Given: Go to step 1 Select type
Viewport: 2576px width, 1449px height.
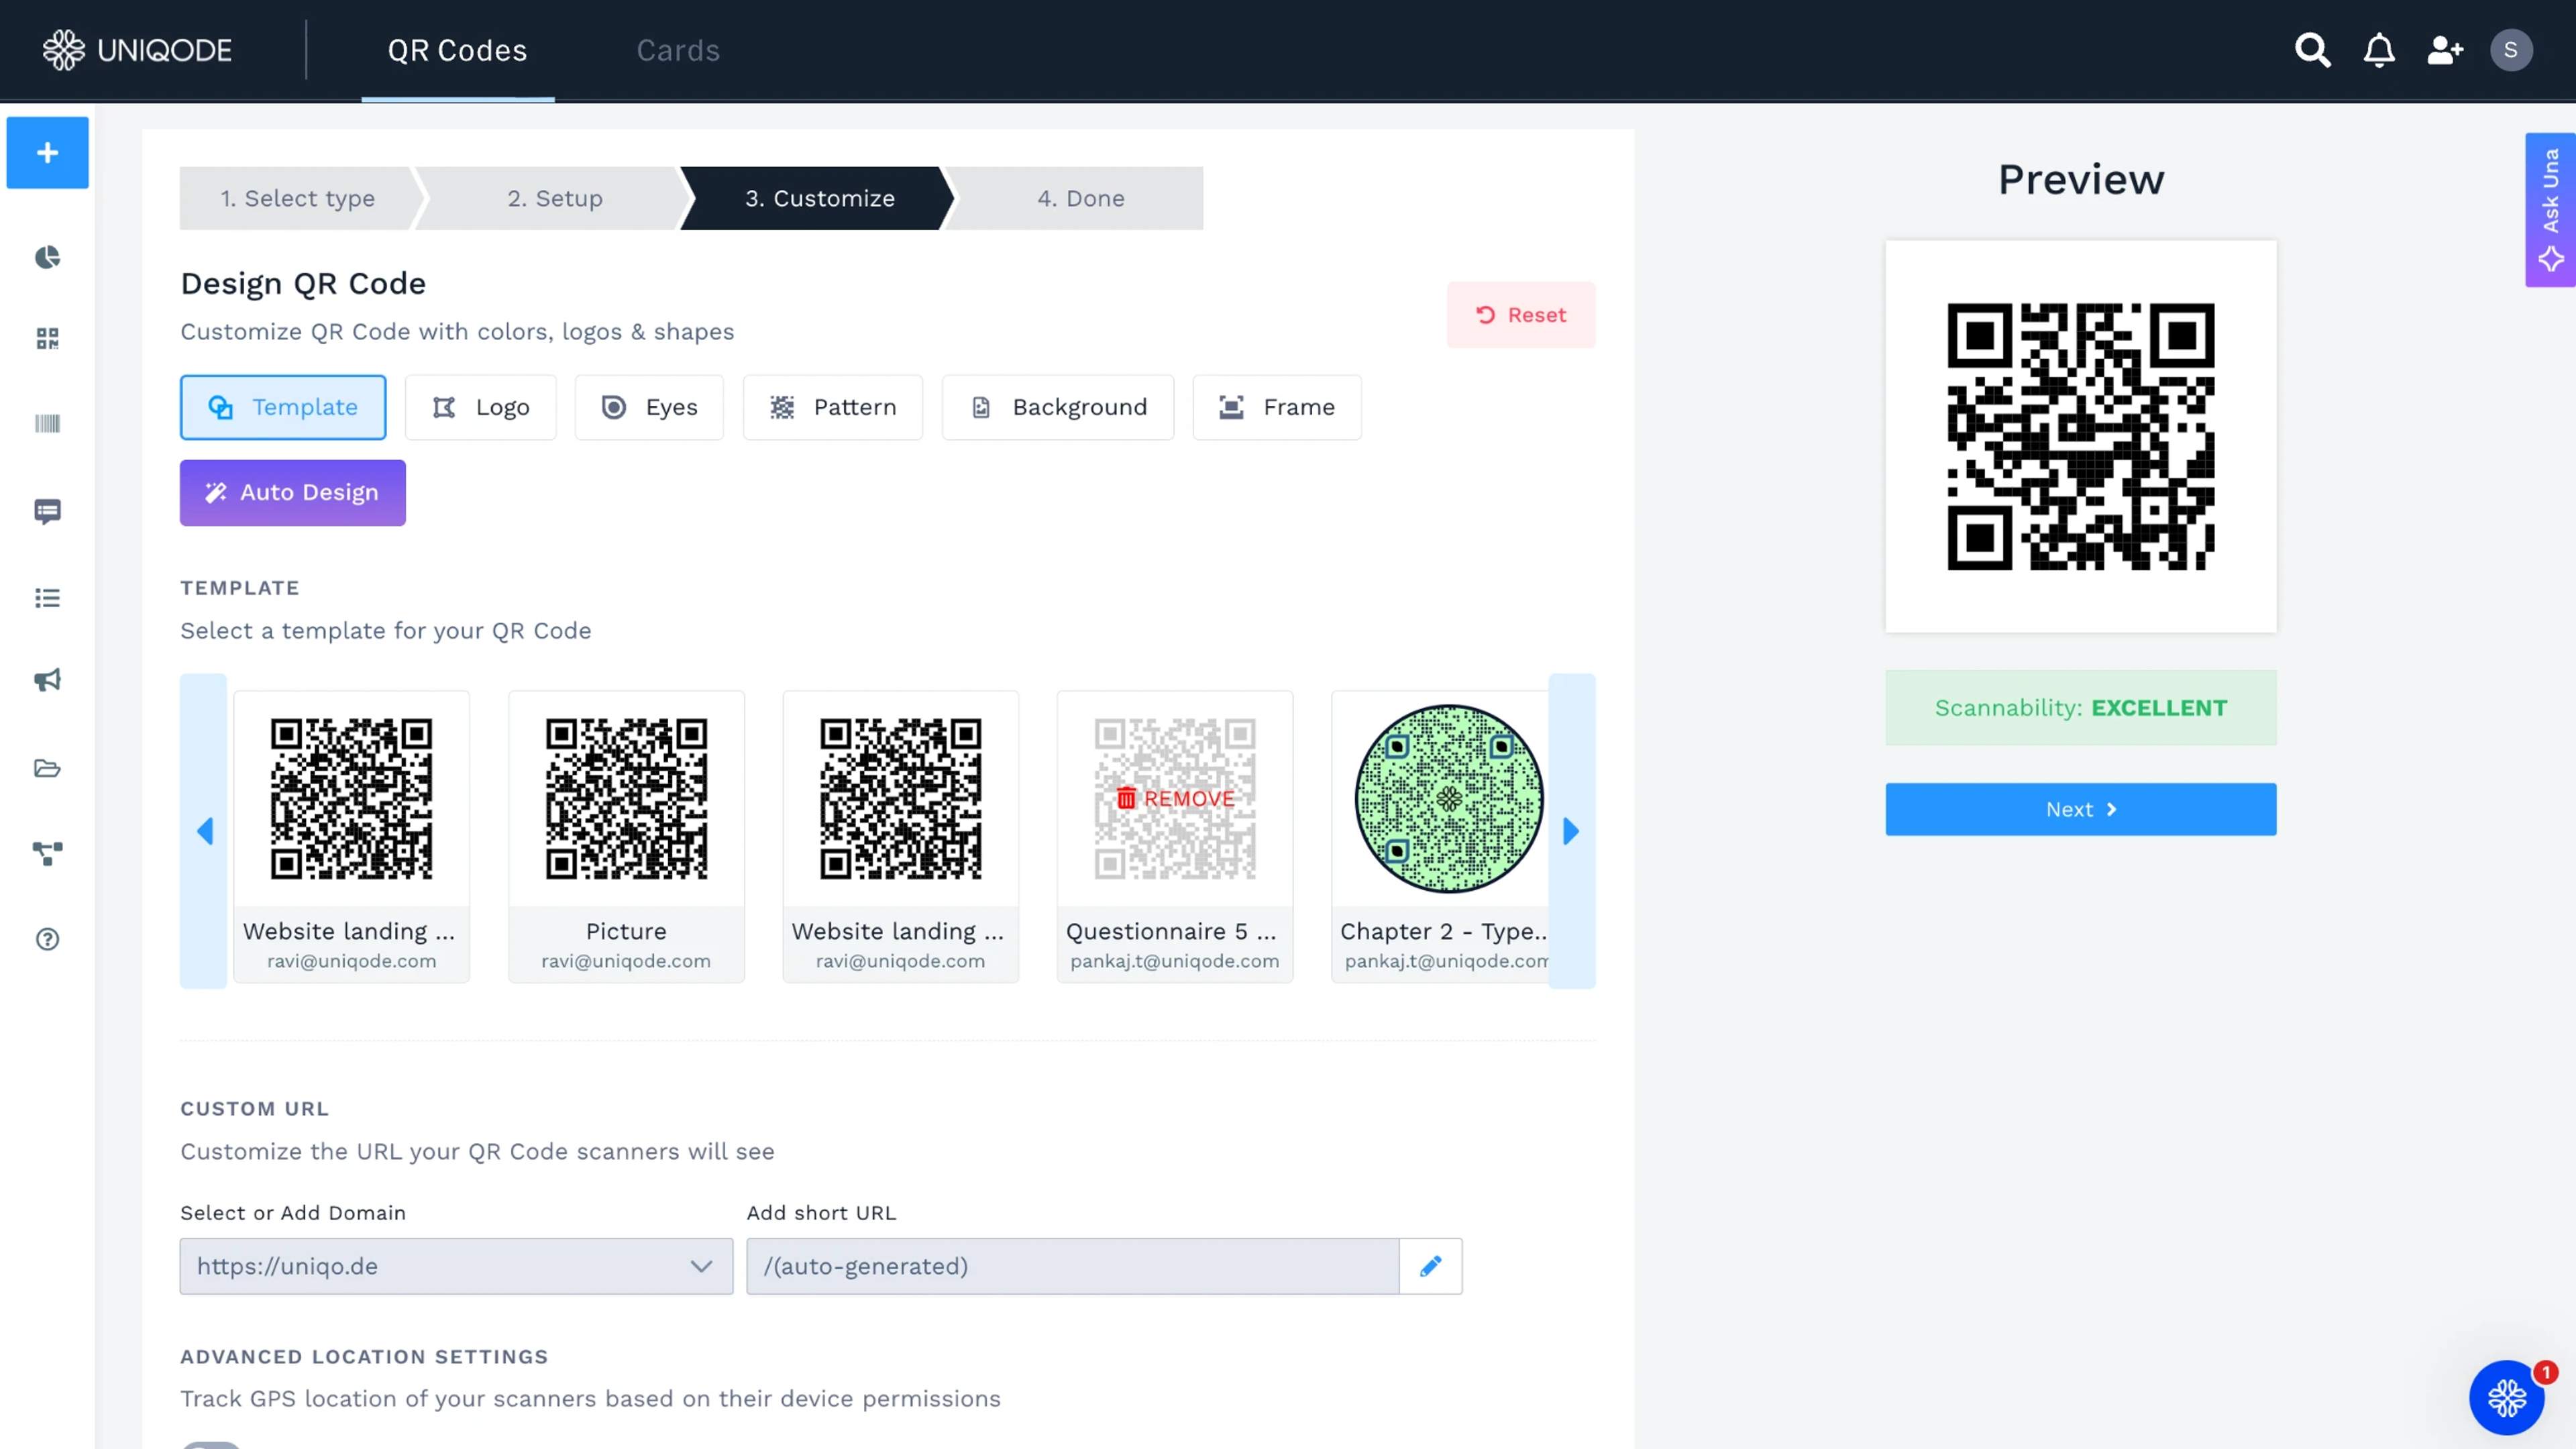Looking at the screenshot, I should coord(298,198).
